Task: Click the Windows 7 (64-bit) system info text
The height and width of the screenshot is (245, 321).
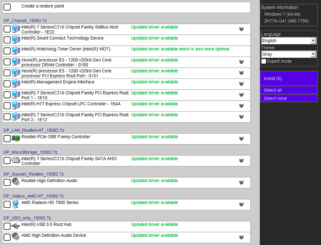Action: [282, 14]
